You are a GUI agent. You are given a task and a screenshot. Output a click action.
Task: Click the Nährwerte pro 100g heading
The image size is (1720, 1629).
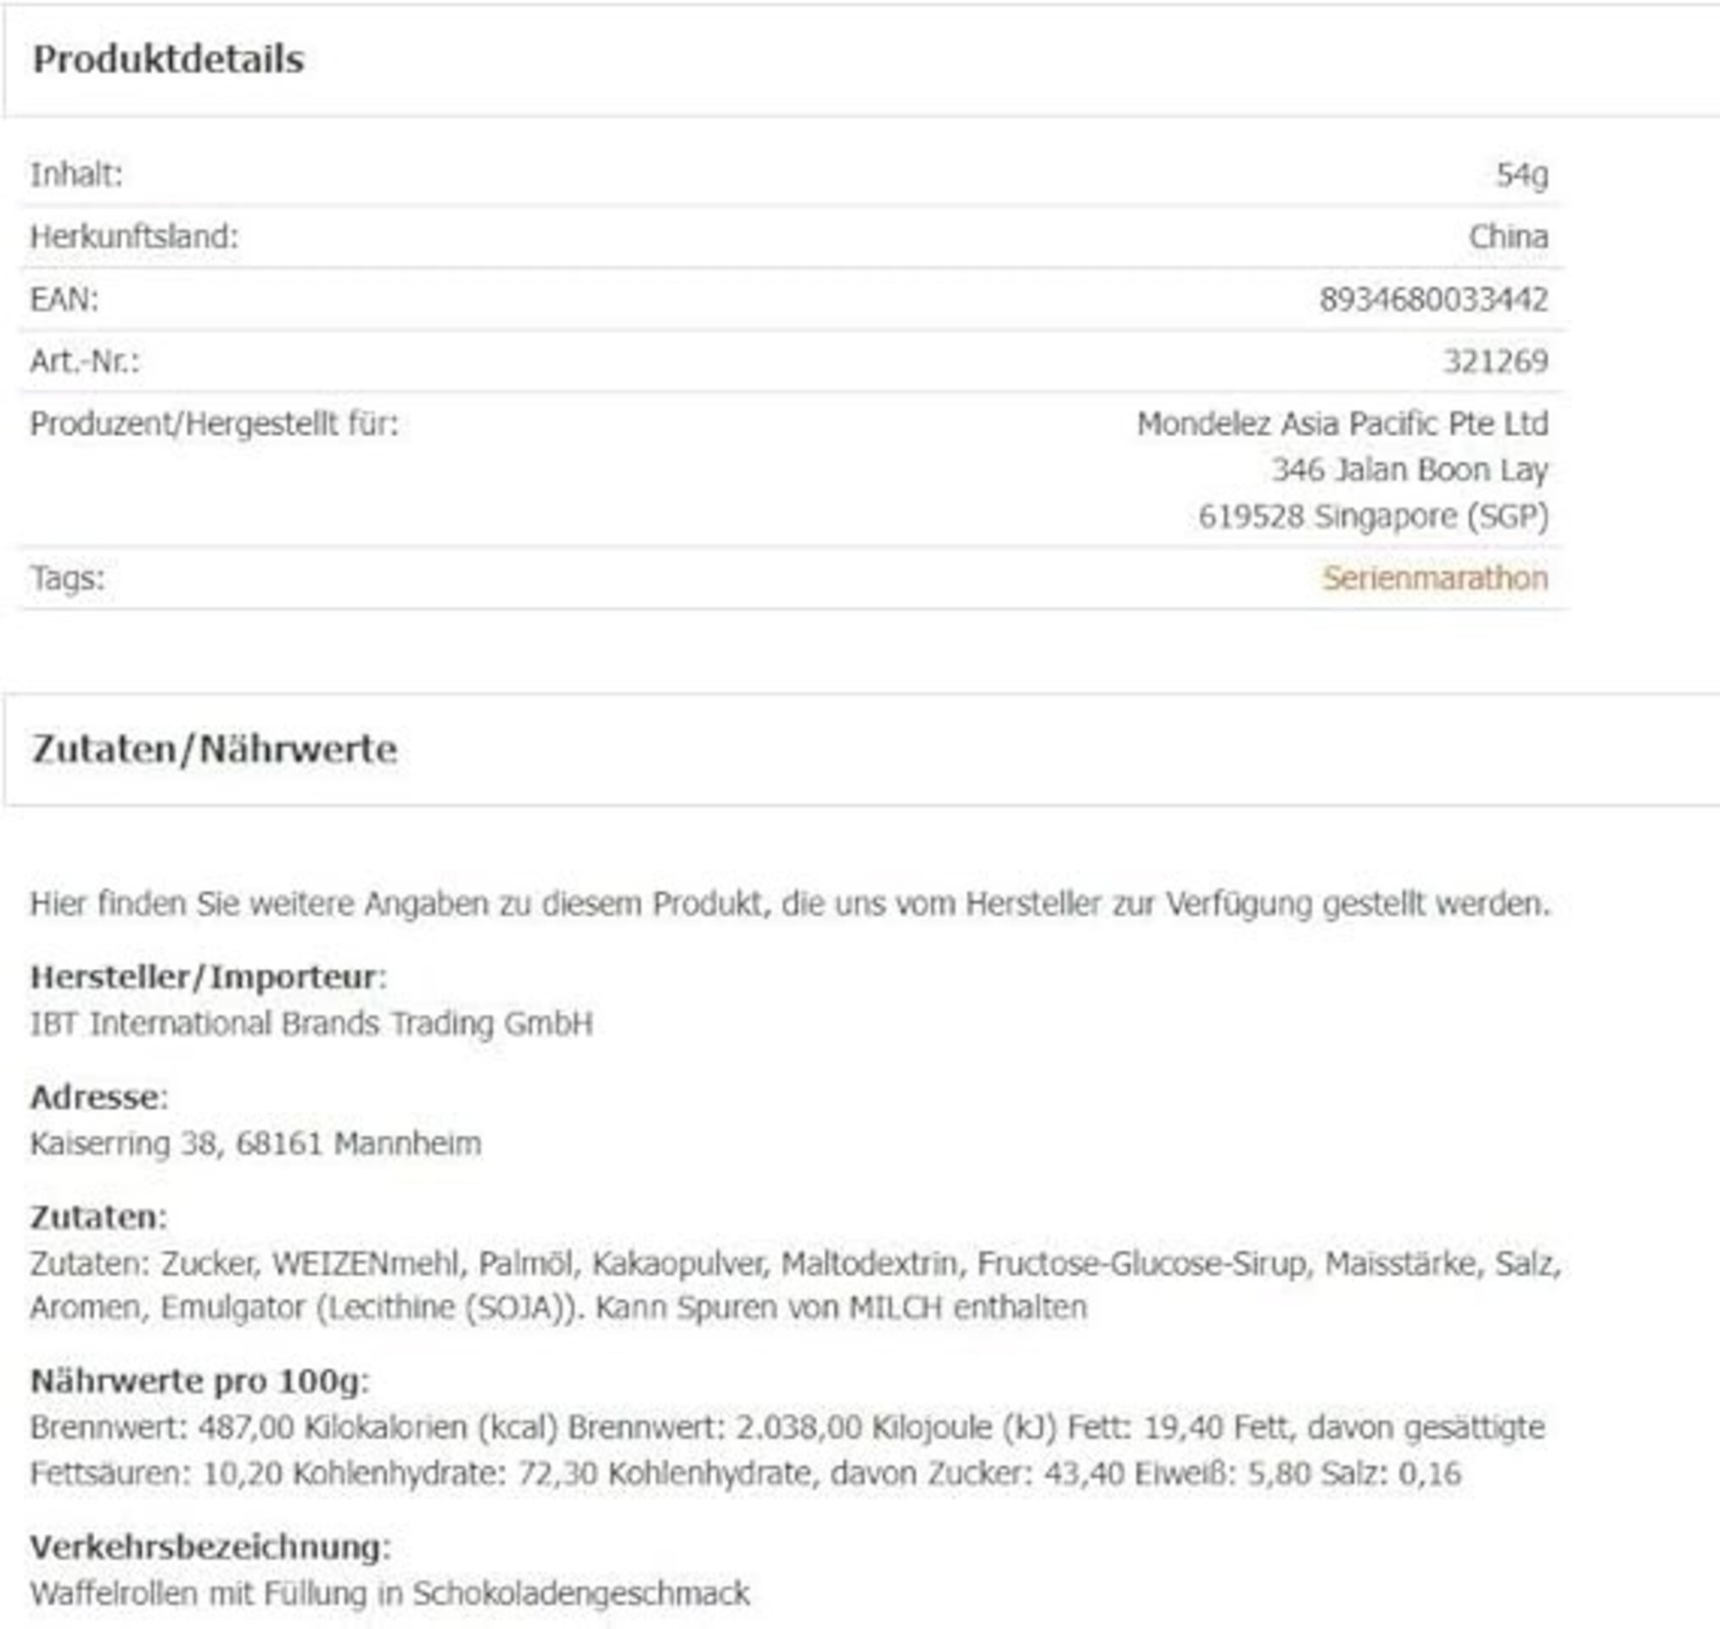[199, 1381]
